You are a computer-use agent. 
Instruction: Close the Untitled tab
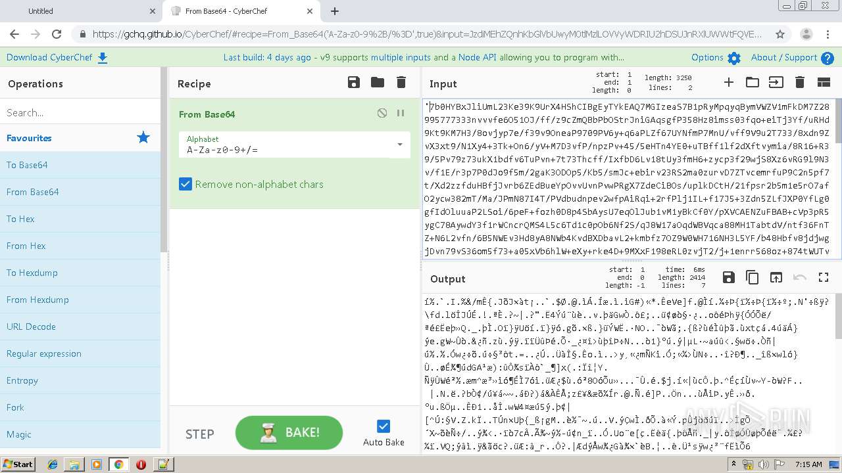(x=153, y=11)
